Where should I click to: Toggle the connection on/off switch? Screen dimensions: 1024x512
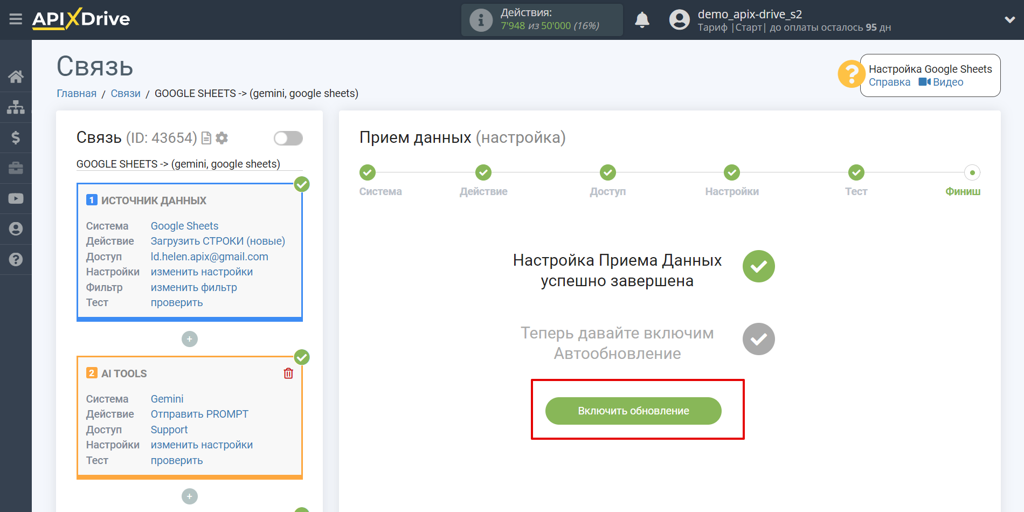pyautogui.click(x=288, y=139)
